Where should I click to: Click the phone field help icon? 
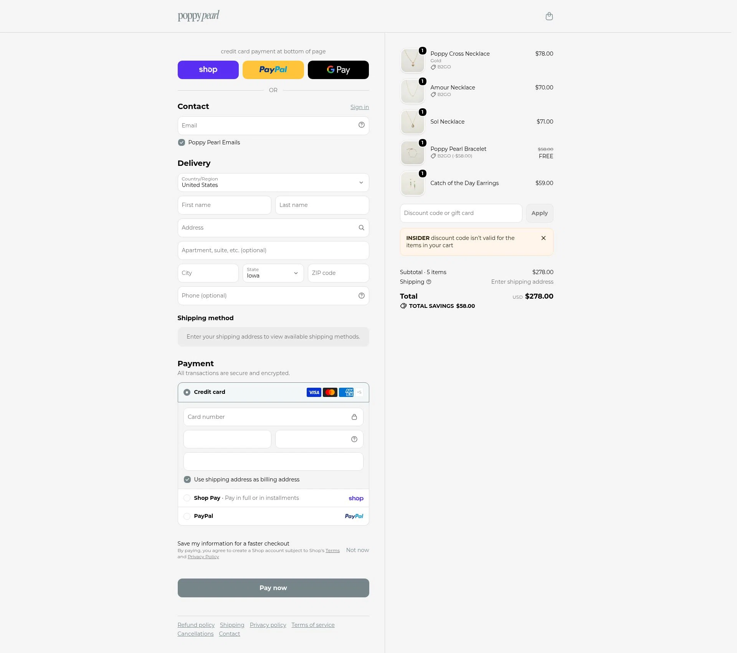pos(361,296)
